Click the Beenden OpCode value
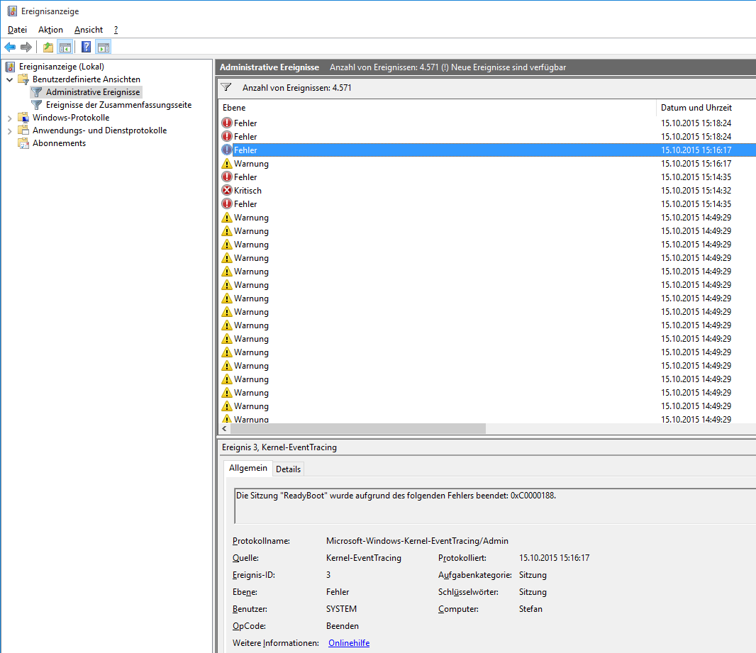Viewport: 756px width, 653px height. tap(343, 625)
